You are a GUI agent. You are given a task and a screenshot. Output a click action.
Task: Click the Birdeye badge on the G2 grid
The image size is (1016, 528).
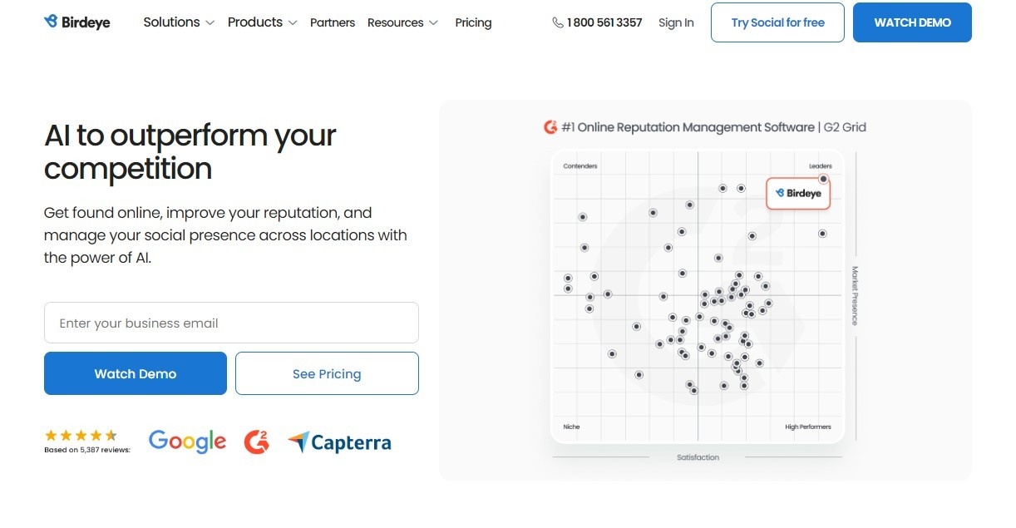pyautogui.click(x=797, y=193)
